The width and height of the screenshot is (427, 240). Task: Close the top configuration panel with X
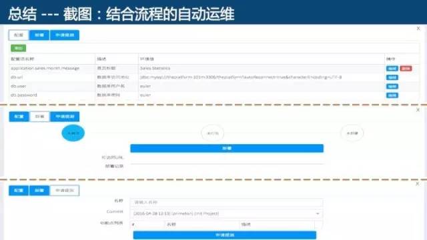tap(418, 28)
